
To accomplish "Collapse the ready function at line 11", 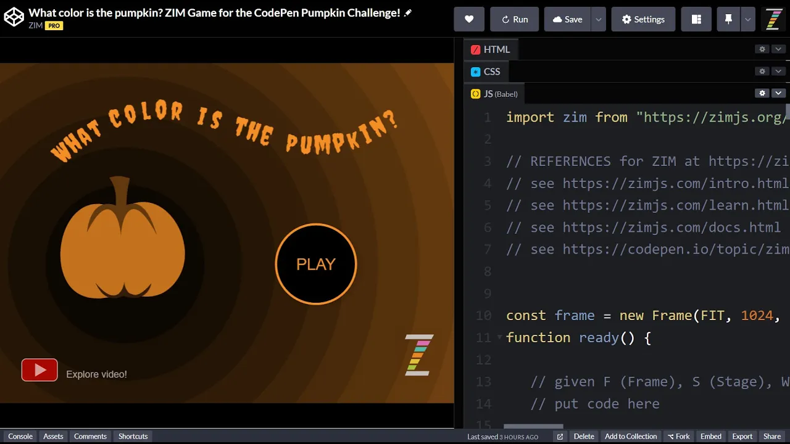I will pos(499,338).
